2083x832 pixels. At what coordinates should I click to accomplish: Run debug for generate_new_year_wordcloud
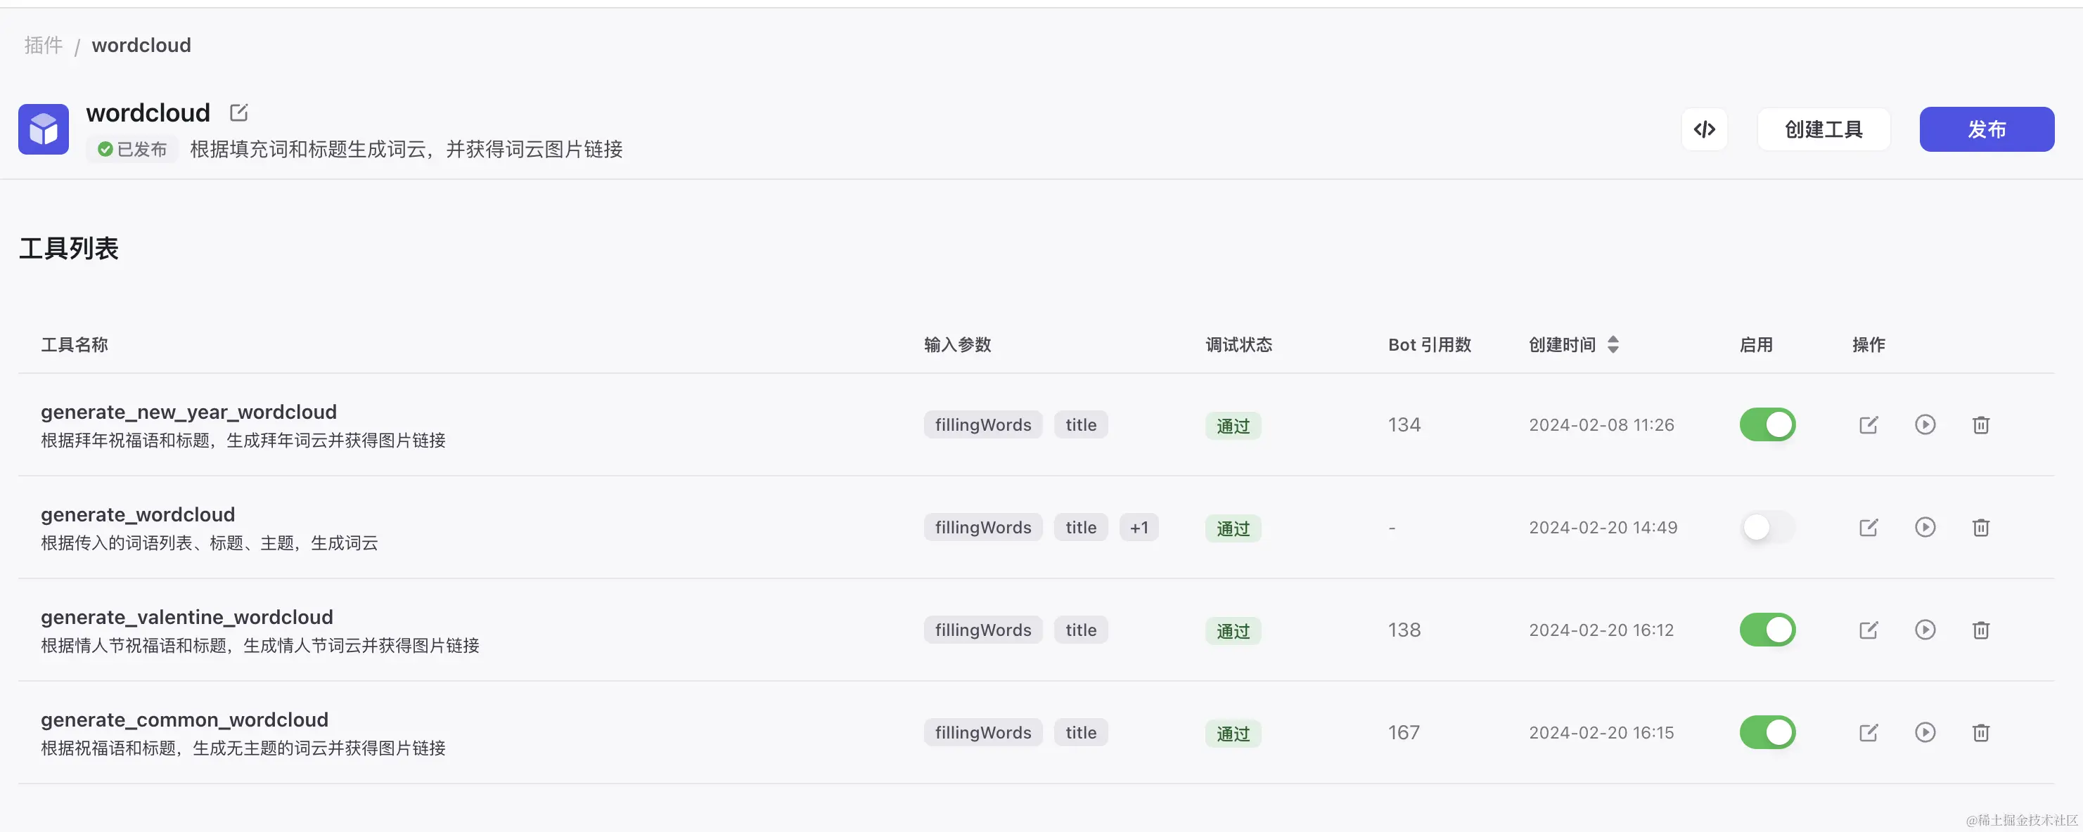coord(1925,425)
